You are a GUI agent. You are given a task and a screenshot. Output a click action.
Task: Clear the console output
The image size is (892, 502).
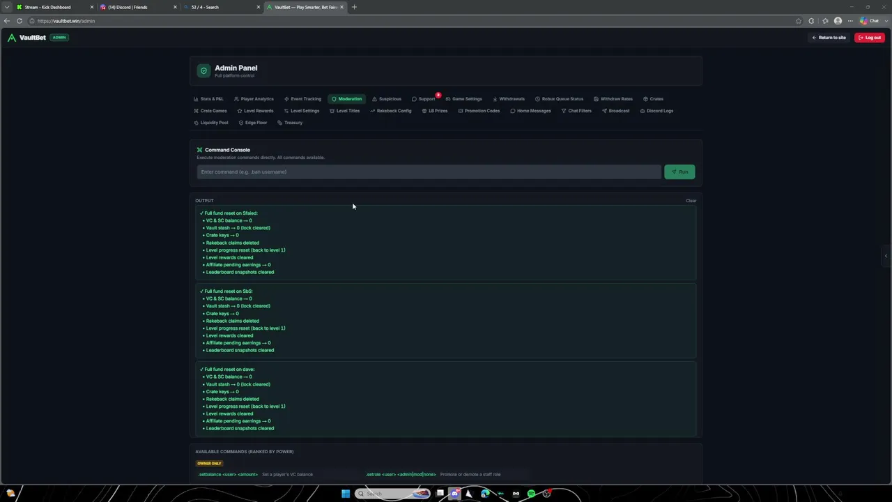691,201
